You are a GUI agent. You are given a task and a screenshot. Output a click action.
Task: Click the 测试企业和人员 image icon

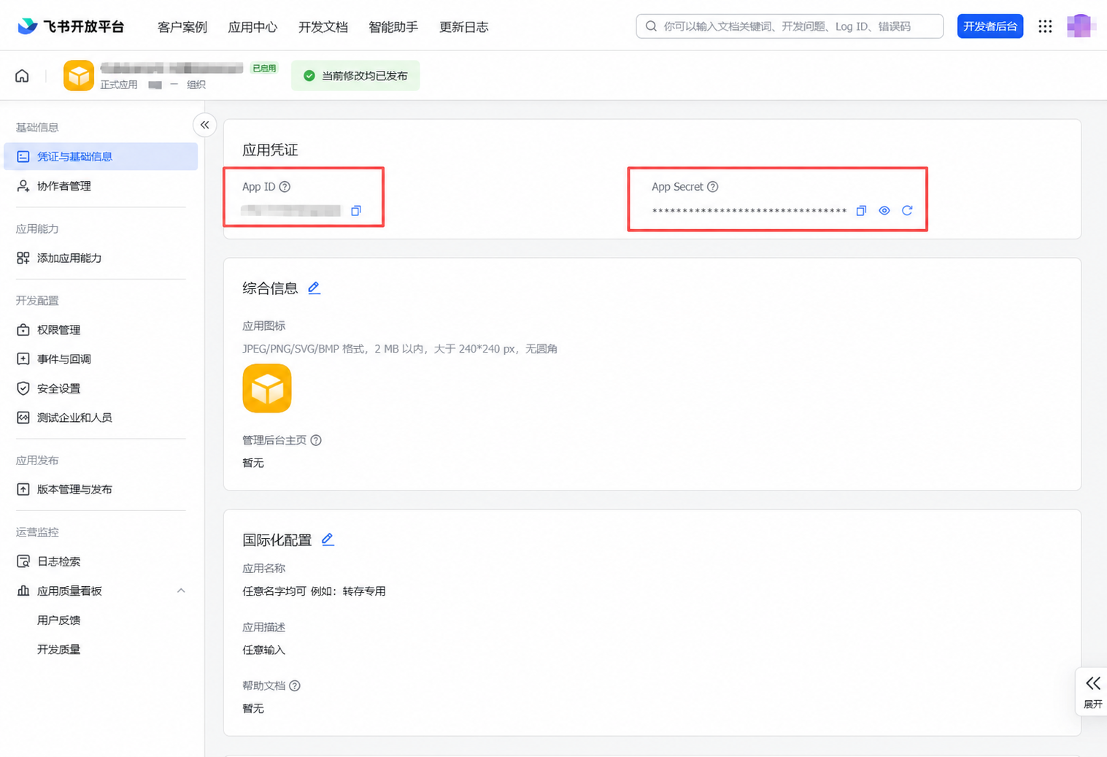point(23,418)
